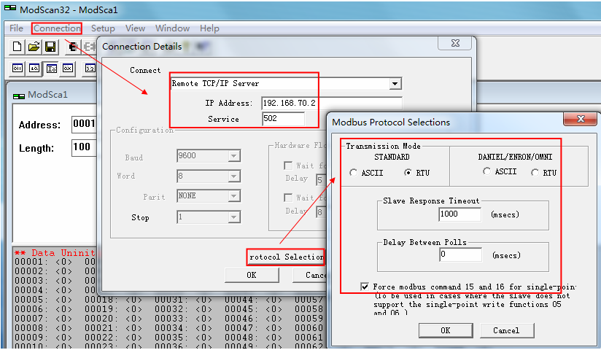Image resolution: width=601 pixels, height=350 pixels.
Task: Select STANDARD ASCII transmission mode
Action: point(353,173)
